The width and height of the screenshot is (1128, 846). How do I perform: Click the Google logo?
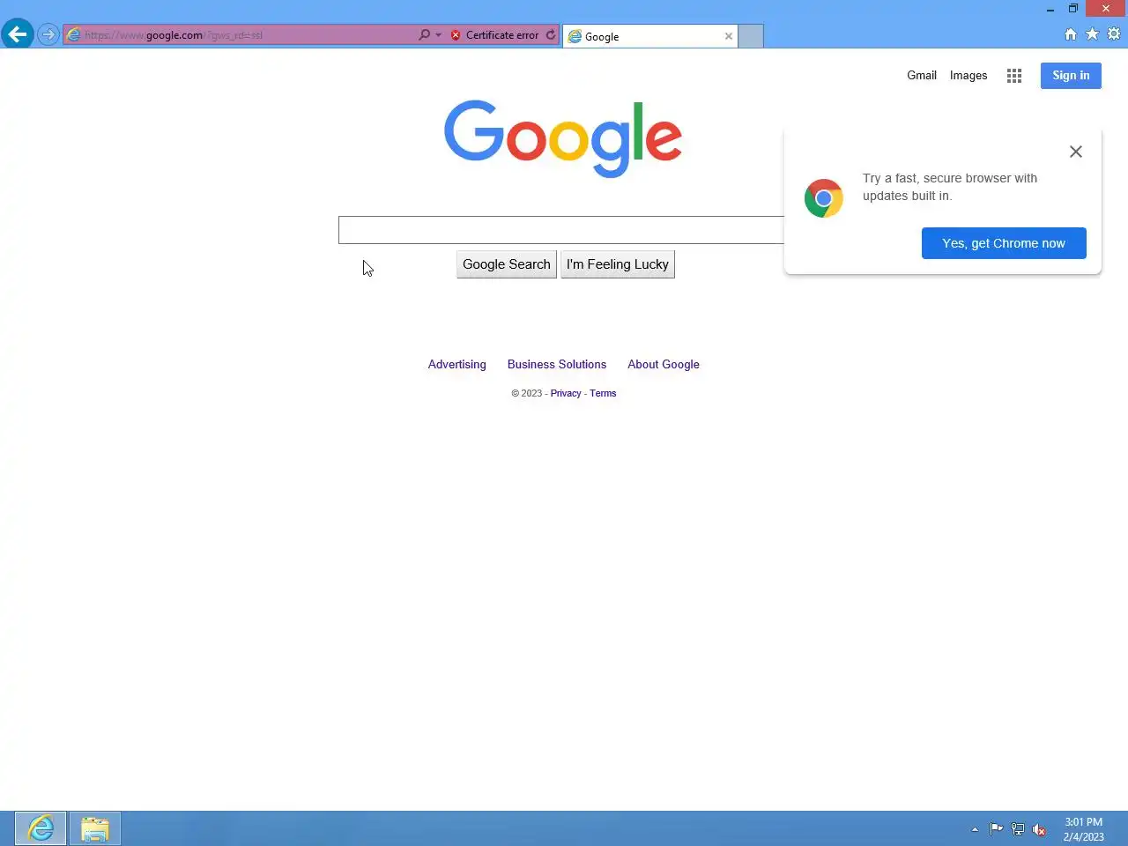coord(563,138)
